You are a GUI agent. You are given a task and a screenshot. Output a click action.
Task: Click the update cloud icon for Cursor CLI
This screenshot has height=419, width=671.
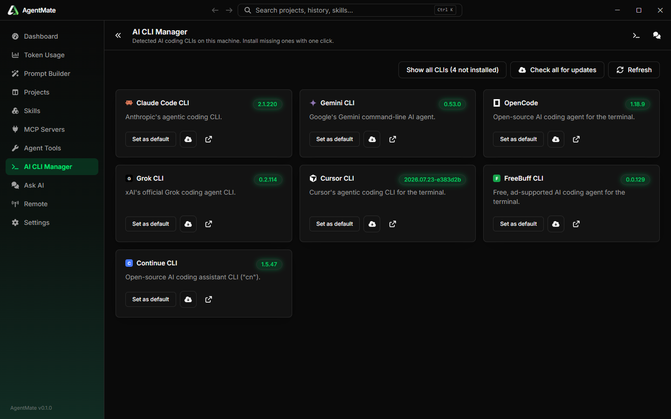pos(372,224)
